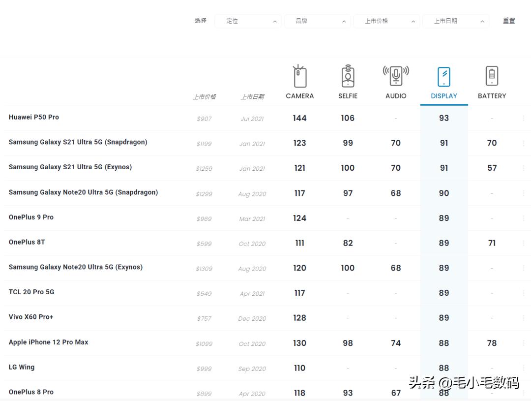
Task: Sort by AUDIO column label
Action: 395,96
